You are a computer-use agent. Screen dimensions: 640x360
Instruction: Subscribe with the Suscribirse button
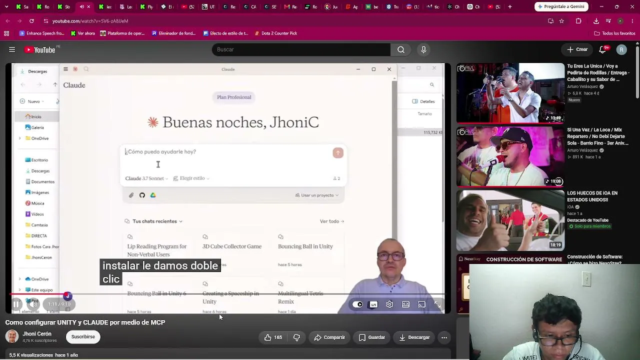coord(83,336)
